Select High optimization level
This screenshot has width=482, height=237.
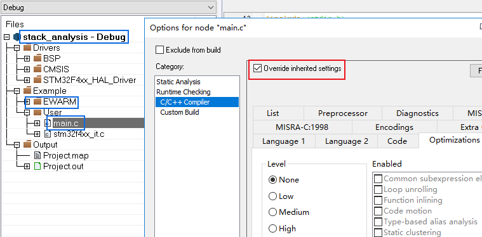272,228
